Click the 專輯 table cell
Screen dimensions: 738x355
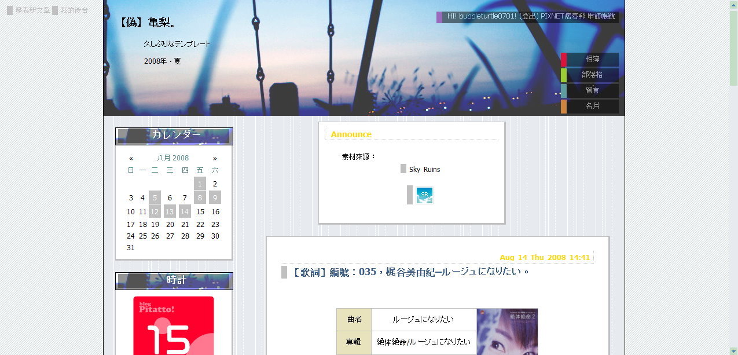[x=354, y=342]
